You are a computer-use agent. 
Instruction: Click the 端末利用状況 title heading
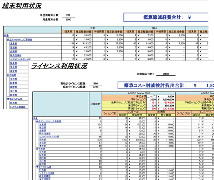tap(22, 6)
